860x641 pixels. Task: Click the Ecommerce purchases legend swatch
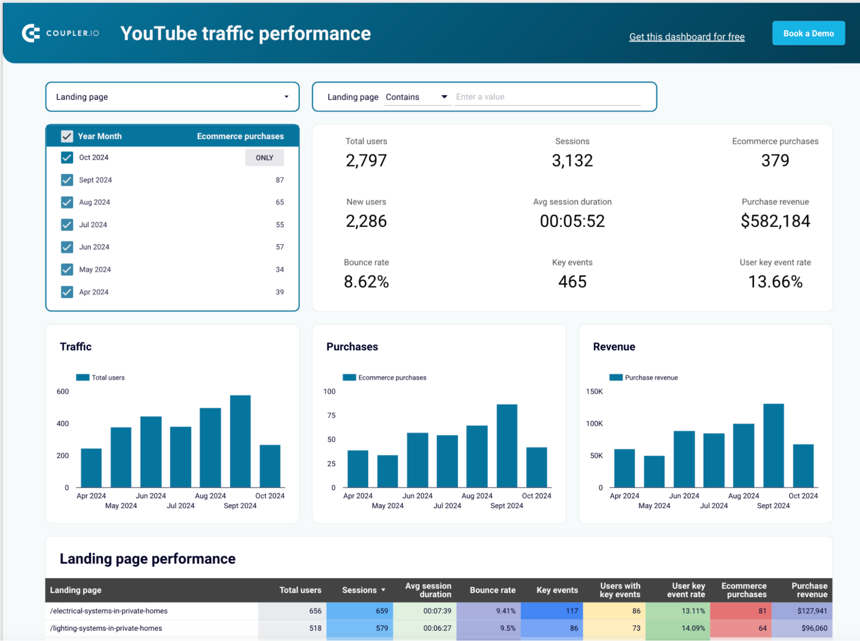coord(349,377)
